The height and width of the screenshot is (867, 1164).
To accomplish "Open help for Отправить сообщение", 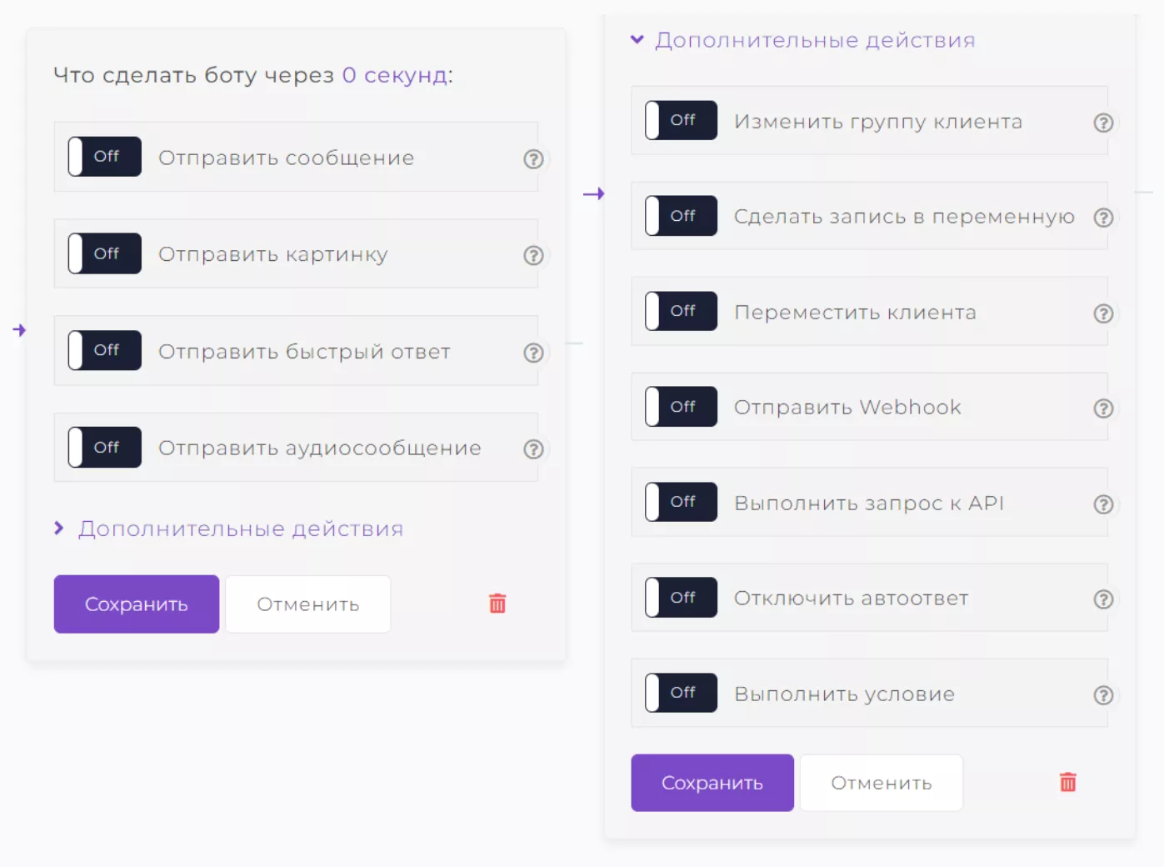I will pos(533,158).
